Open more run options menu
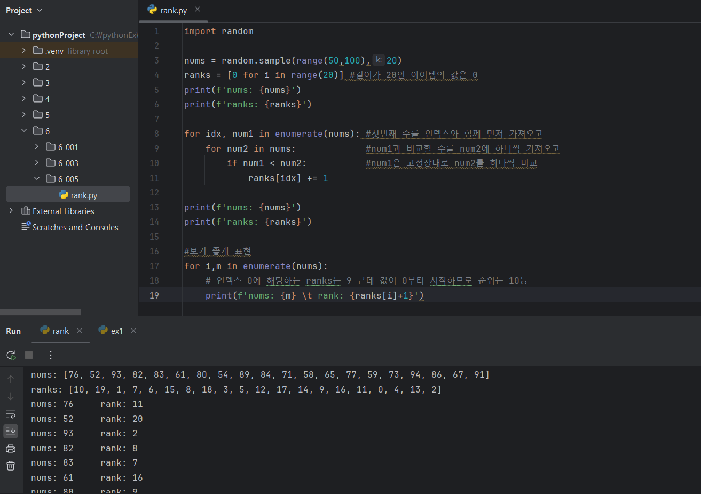This screenshot has width=701, height=494. 51,355
